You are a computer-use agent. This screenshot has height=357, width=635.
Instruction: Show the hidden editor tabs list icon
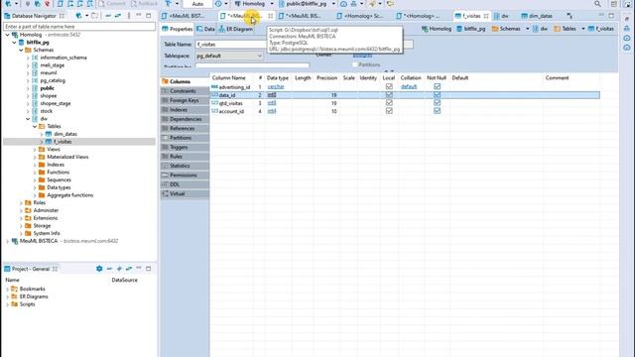(x=570, y=16)
